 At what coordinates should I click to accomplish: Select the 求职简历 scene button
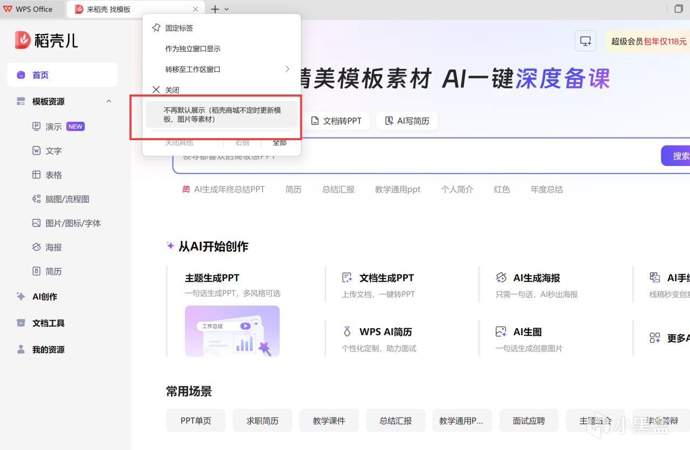coord(263,421)
